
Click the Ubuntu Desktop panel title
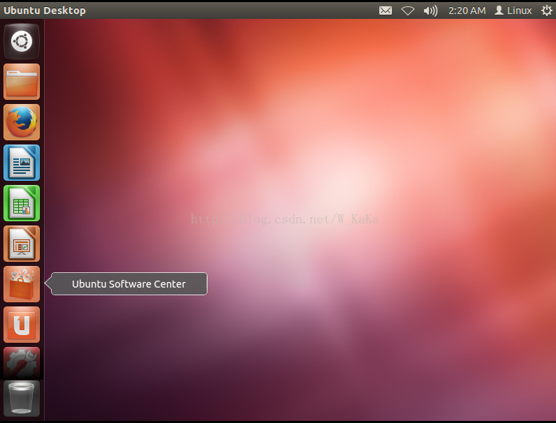pyautogui.click(x=45, y=10)
